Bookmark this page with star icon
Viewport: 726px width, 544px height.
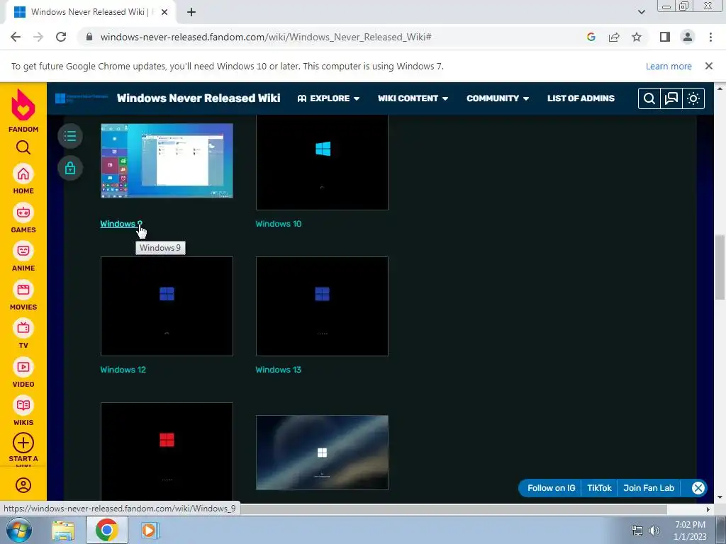click(x=637, y=37)
